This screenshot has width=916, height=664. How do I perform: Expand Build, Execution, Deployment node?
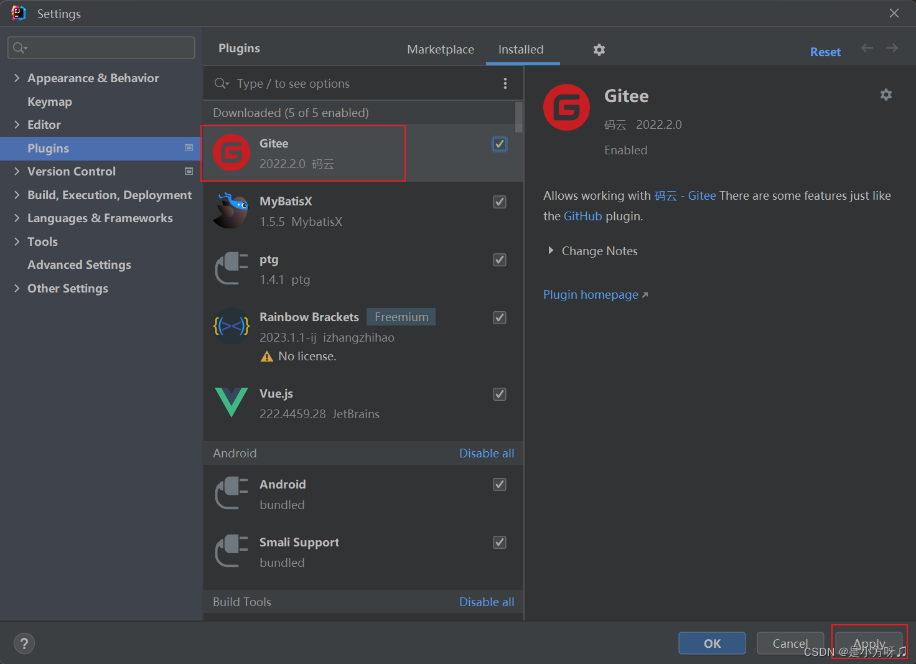(x=17, y=195)
